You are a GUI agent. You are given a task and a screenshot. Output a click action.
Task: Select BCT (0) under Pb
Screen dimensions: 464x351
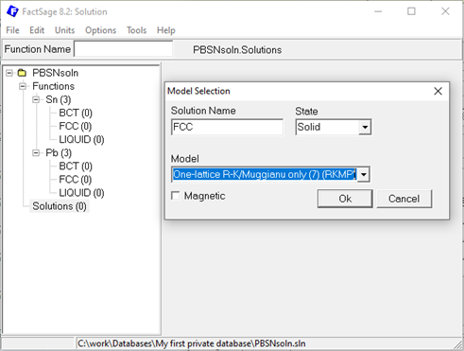point(76,167)
